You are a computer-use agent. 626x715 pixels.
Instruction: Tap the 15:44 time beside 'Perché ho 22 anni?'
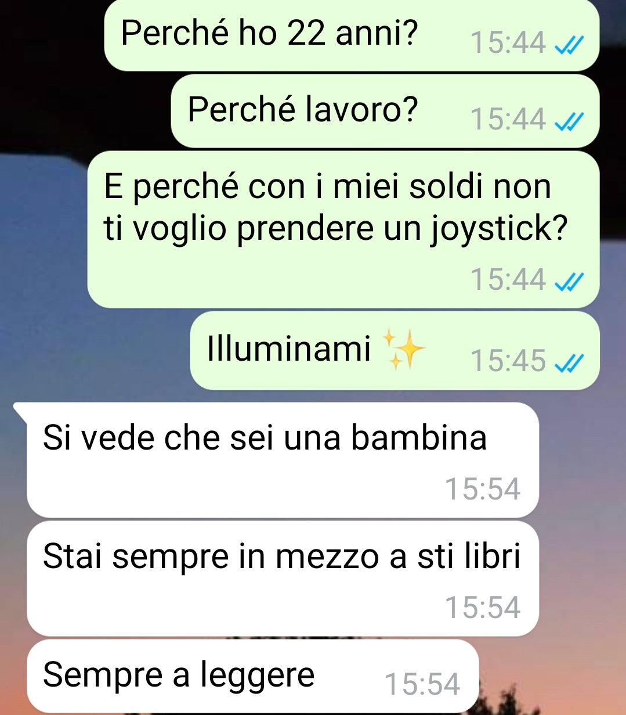click(x=508, y=43)
